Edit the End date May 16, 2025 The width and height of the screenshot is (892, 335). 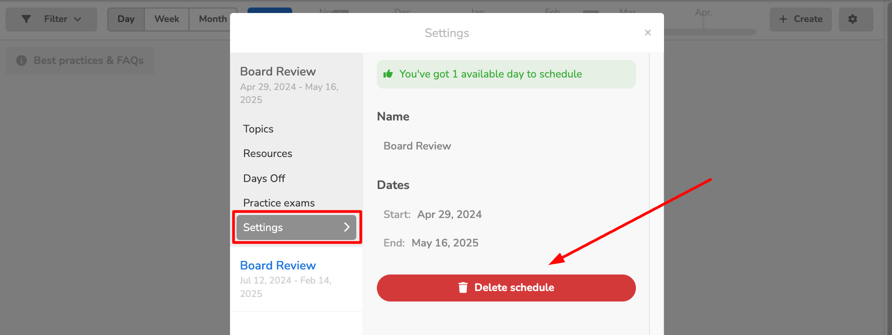(x=444, y=243)
